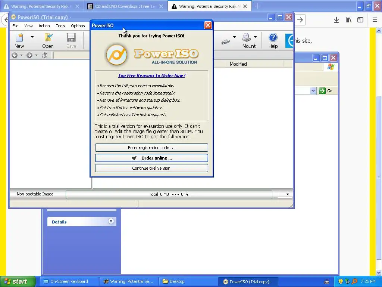
Task: Click the PowerISO disc logo in dialog
Action: tap(117, 55)
